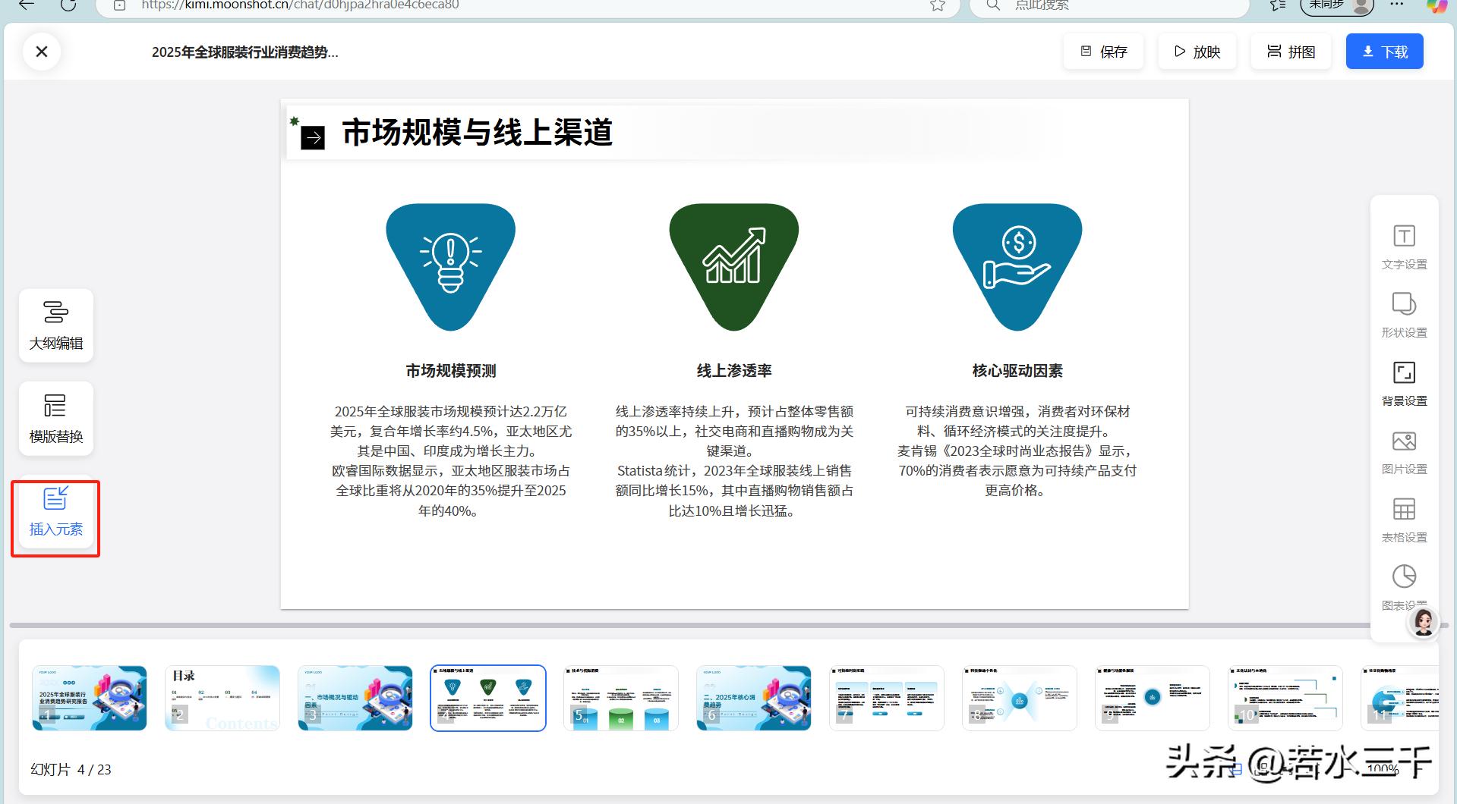Reload the page with the refresh icon

click(x=68, y=5)
